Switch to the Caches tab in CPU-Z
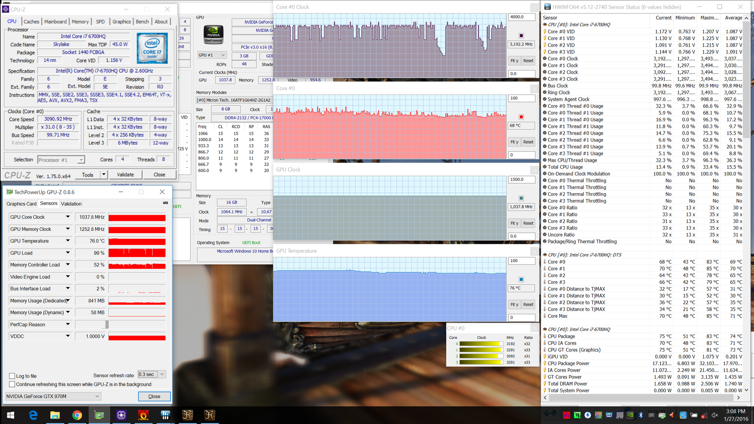This screenshot has height=424, width=754. pyautogui.click(x=31, y=22)
